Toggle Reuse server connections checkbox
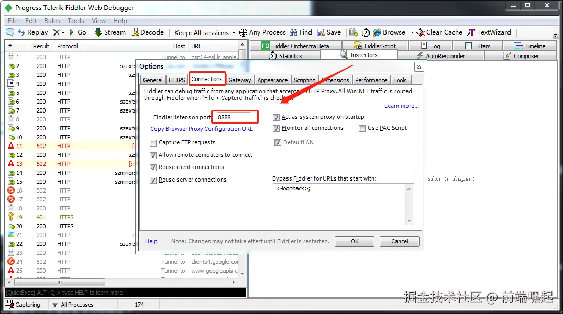563x314 pixels. 153,180
